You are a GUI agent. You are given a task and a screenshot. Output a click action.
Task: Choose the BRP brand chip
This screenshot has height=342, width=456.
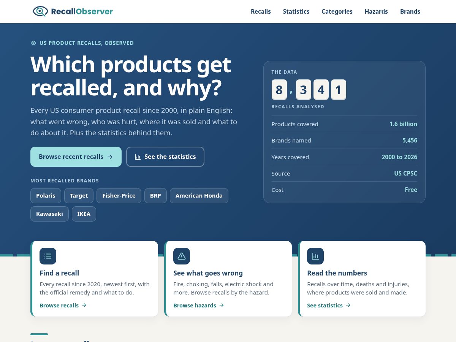coord(155,196)
